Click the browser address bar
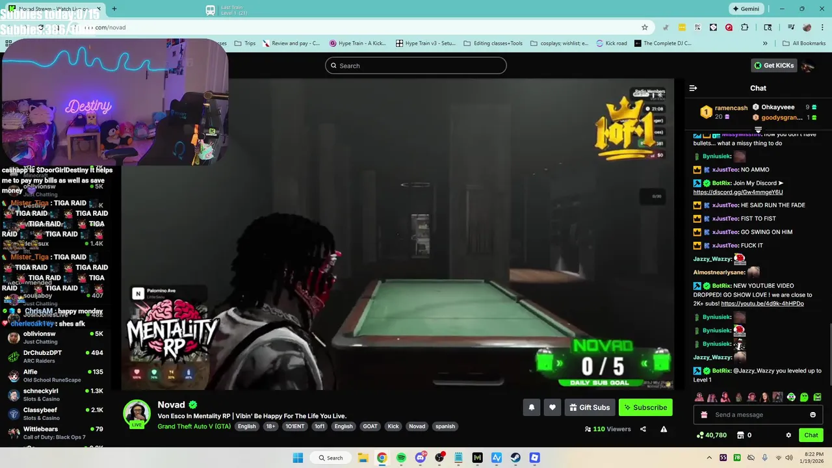832x468 pixels. [x=364, y=27]
